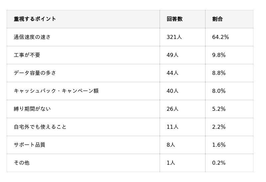Viewport: 266px width, 182px height.
Task: Click the 49人 answer count cell
Action: (x=173, y=55)
